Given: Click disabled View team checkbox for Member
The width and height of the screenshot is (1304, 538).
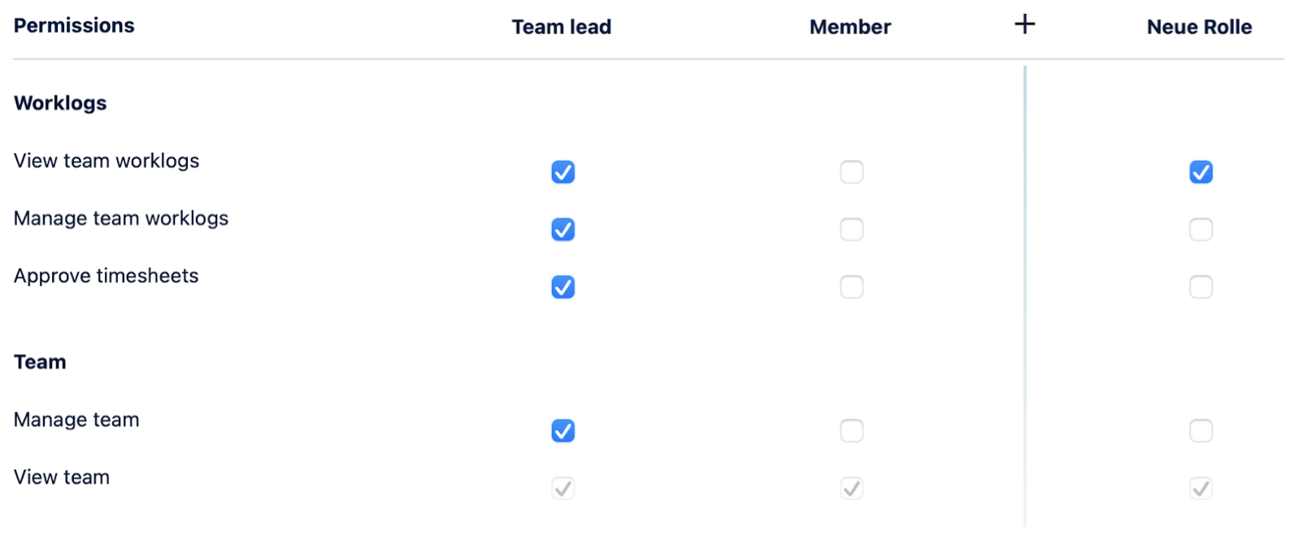Looking at the screenshot, I should (x=851, y=488).
